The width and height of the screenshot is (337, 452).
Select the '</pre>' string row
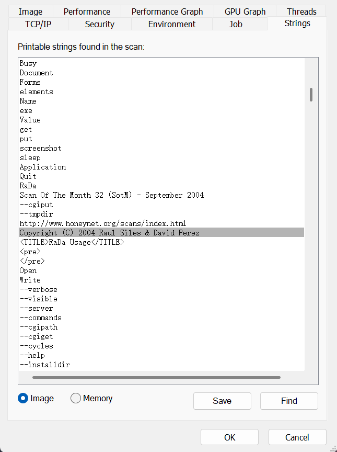pyautogui.click(x=161, y=261)
